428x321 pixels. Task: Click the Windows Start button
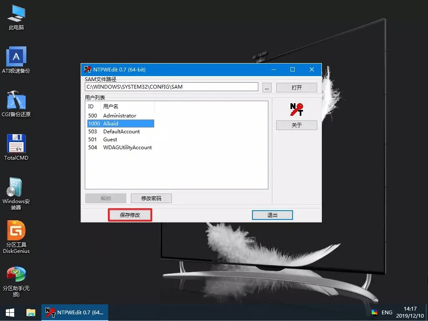tap(10, 312)
